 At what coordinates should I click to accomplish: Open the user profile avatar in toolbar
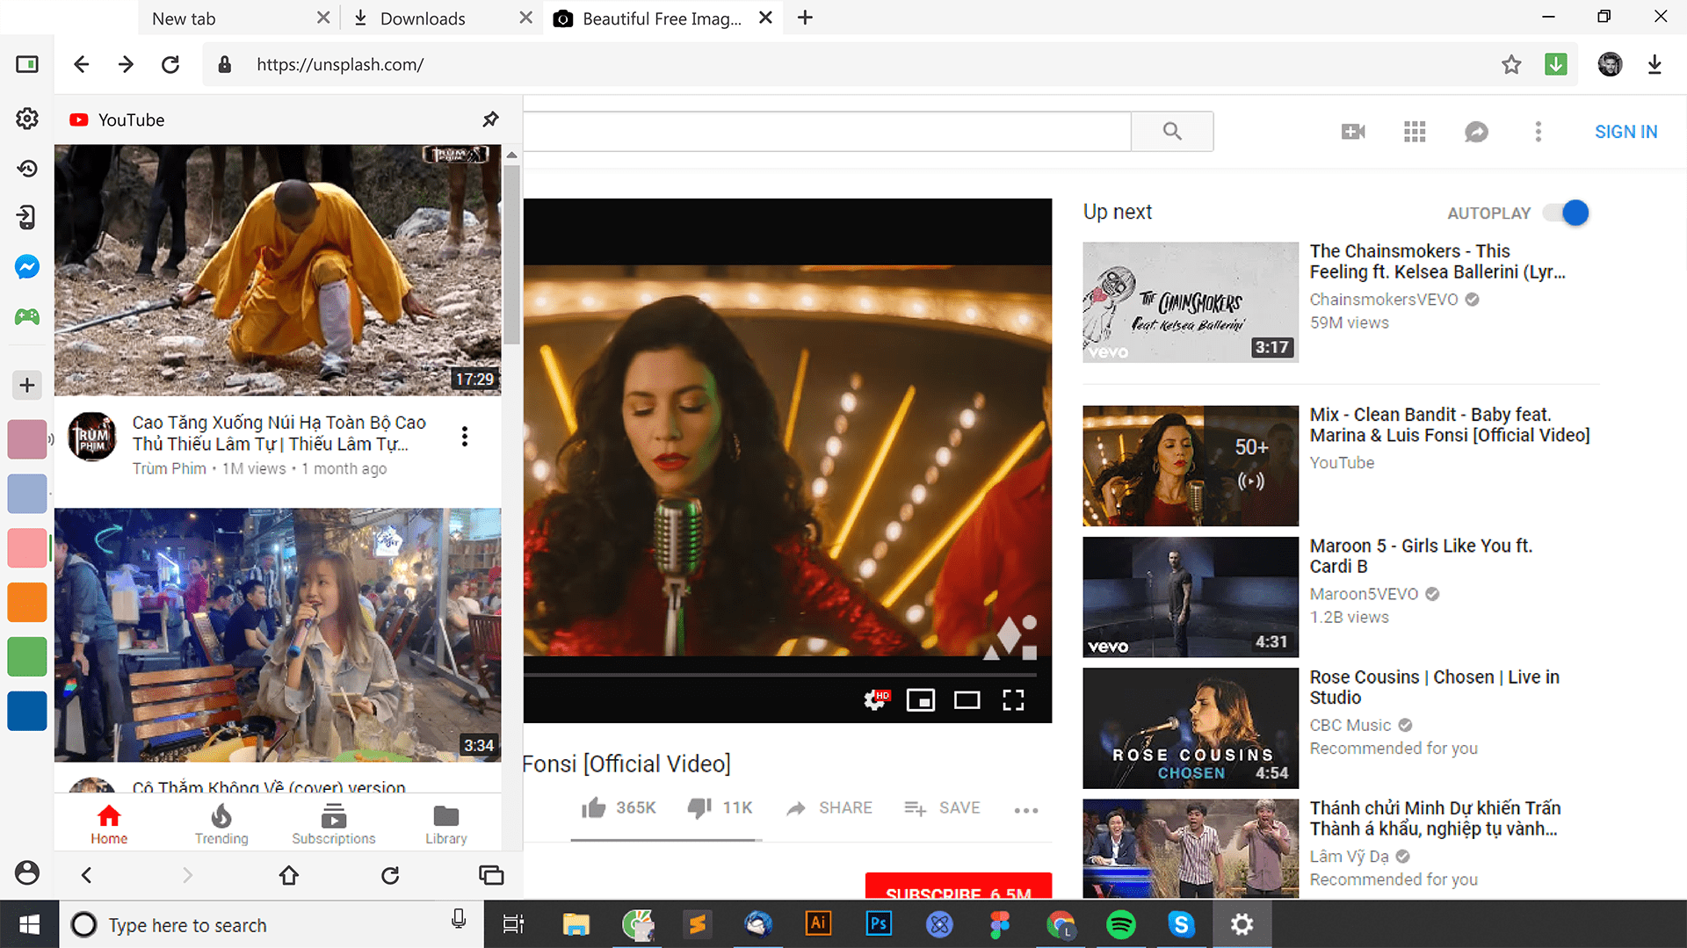point(1610,64)
